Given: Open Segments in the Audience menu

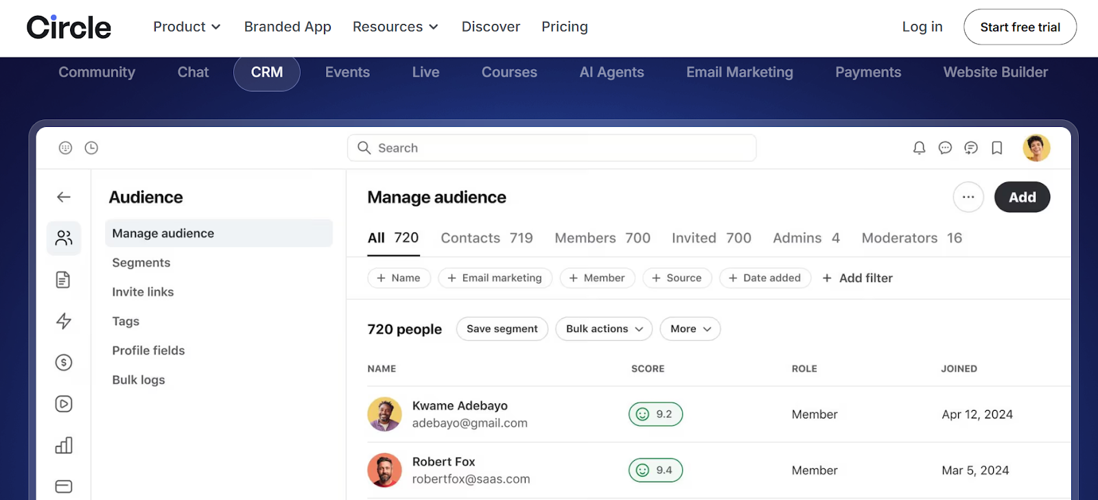Looking at the screenshot, I should pyautogui.click(x=141, y=263).
